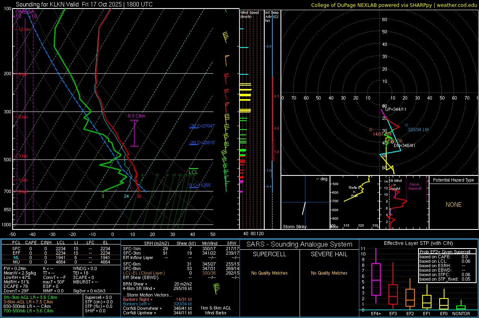Screen dimensions: 479x318
Task: Click the "-30 C=27047'" height label
Action: tap(202, 126)
